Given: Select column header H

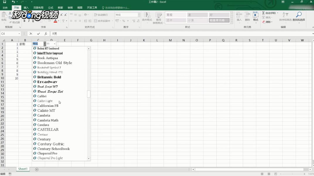Looking at the screenshot, I should coord(104,40).
